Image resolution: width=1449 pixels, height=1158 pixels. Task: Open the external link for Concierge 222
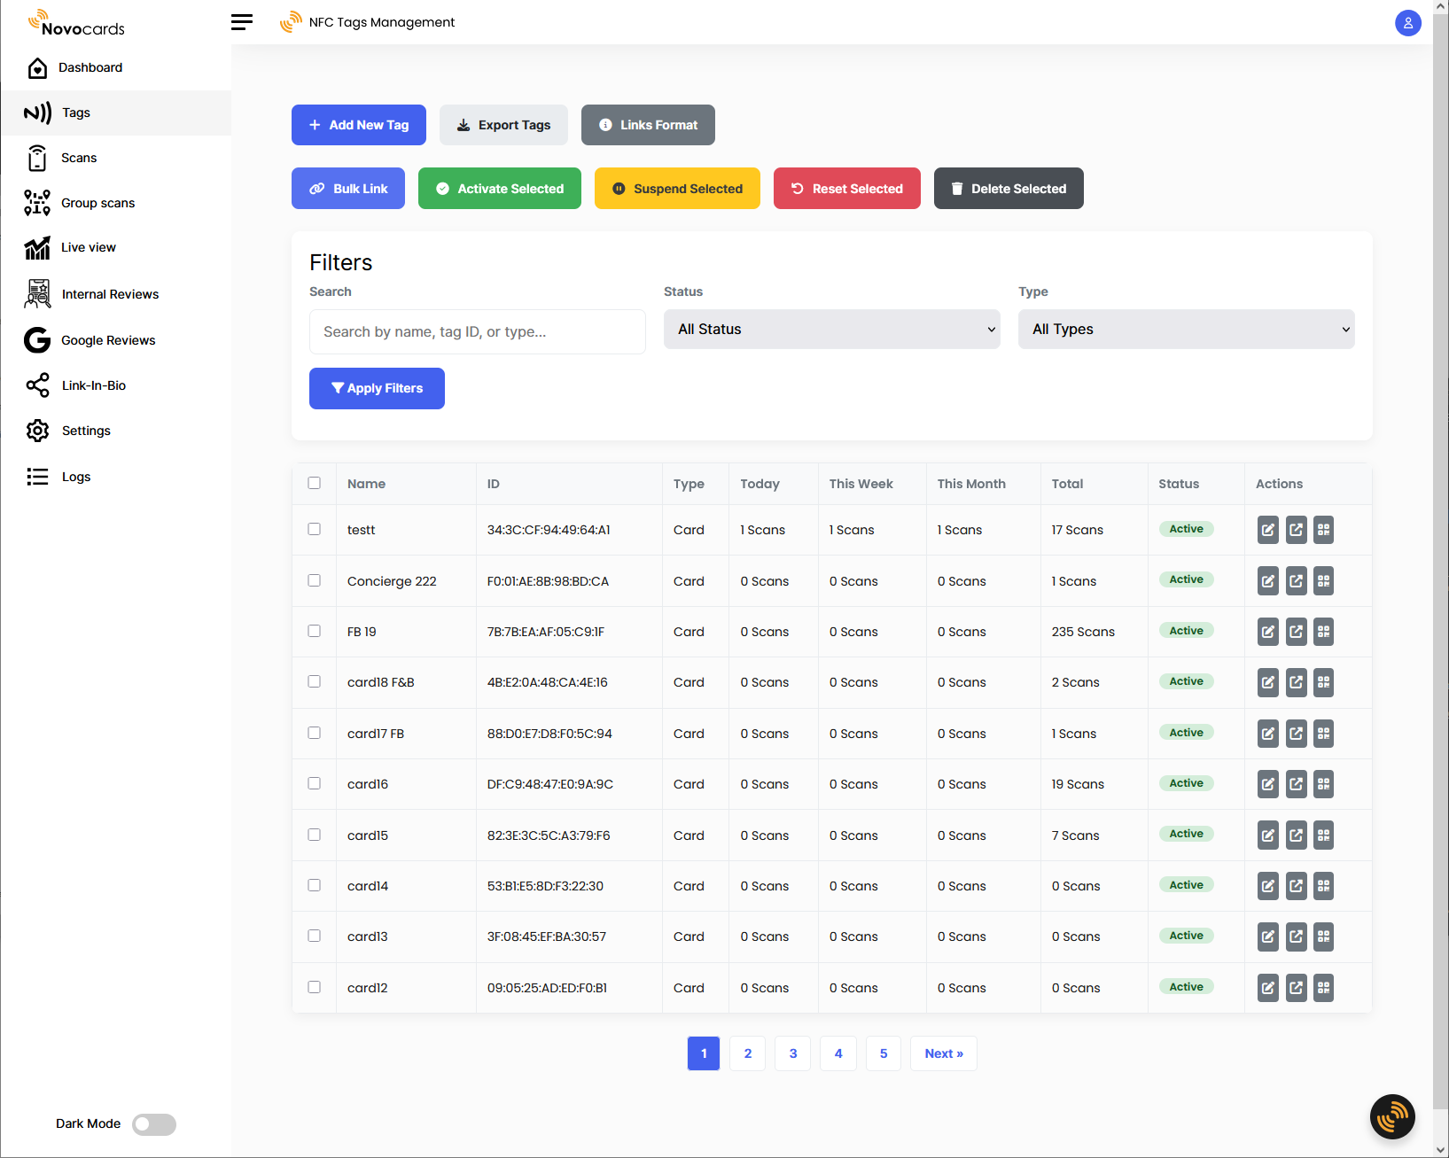(1296, 581)
